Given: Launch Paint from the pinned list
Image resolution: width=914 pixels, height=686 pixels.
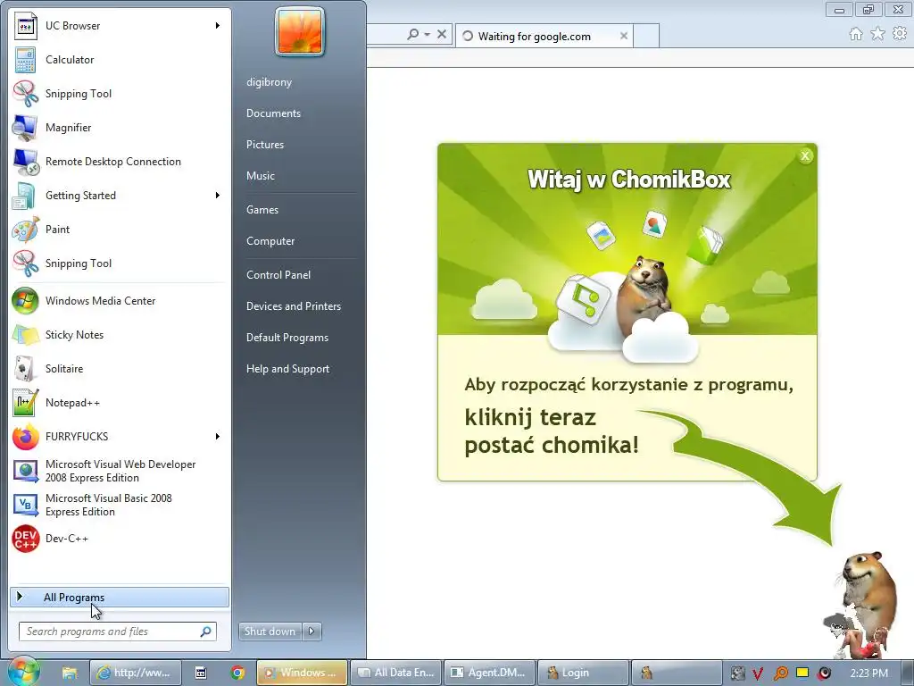Looking at the screenshot, I should [x=120, y=230].
